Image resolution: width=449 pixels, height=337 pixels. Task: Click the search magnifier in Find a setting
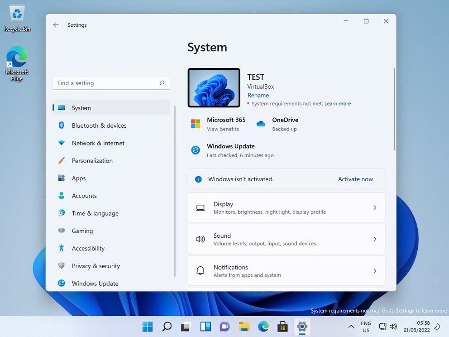point(162,83)
